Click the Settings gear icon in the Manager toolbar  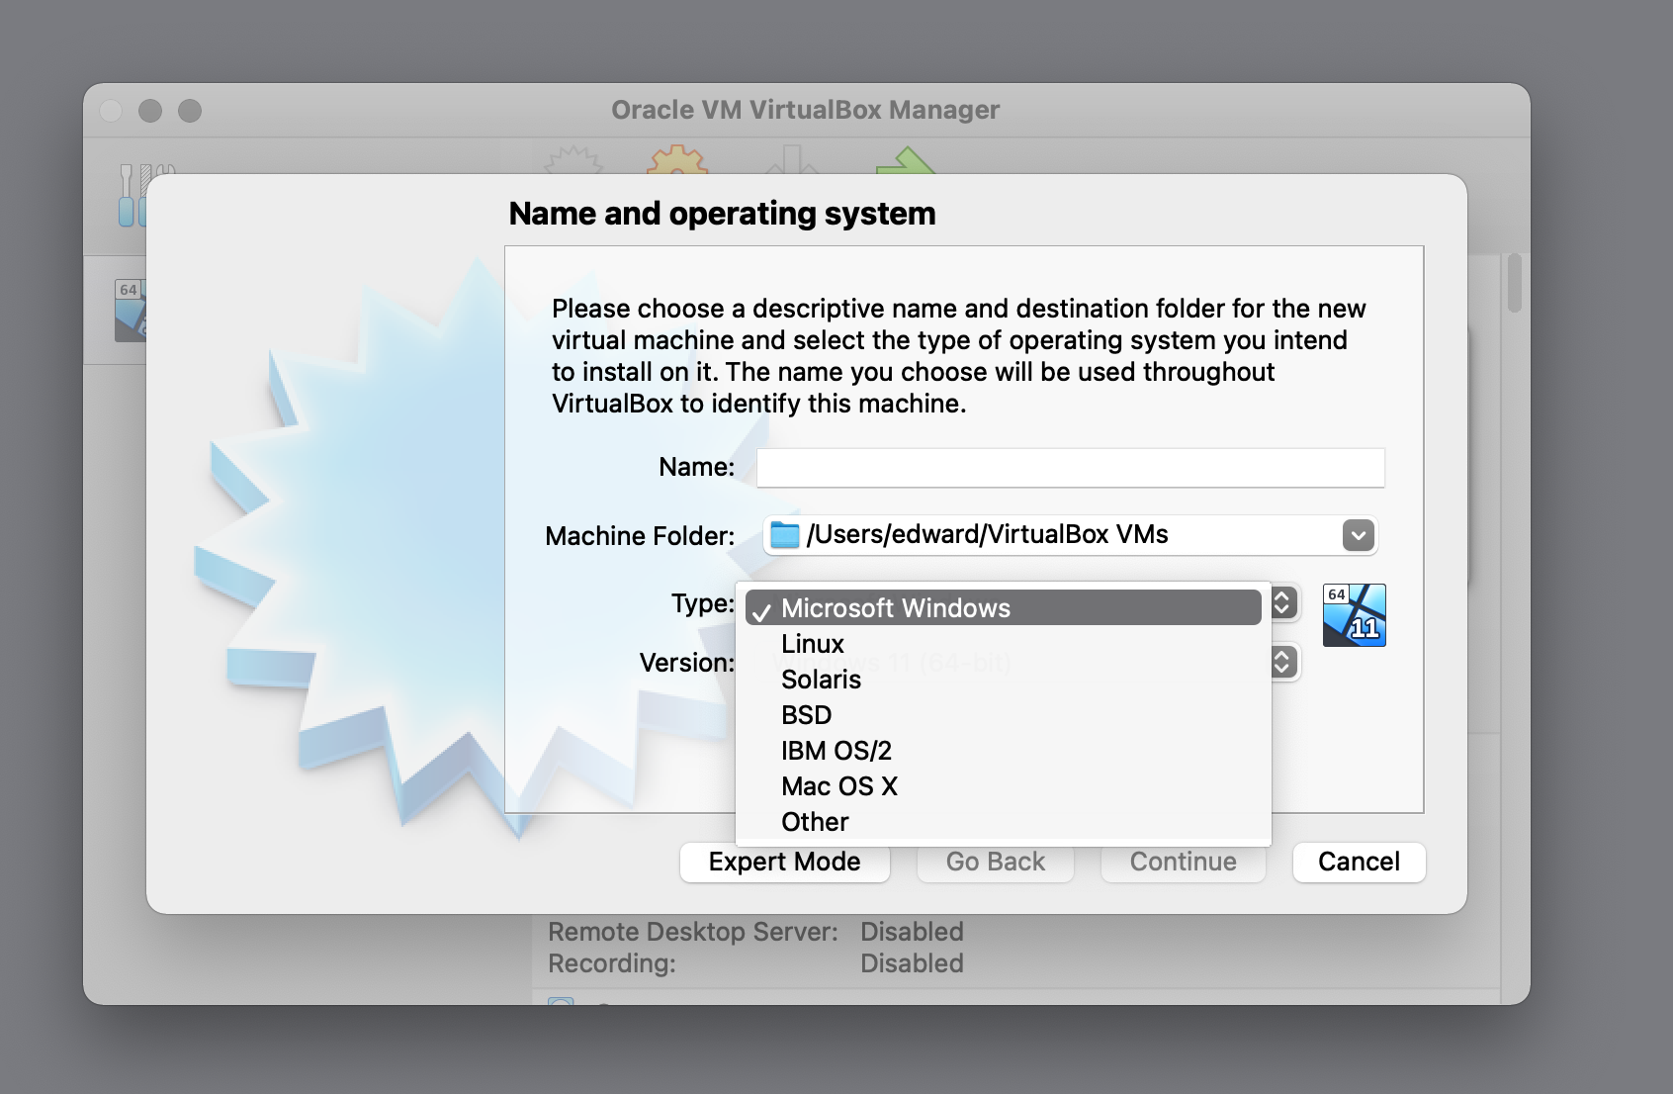point(678,159)
